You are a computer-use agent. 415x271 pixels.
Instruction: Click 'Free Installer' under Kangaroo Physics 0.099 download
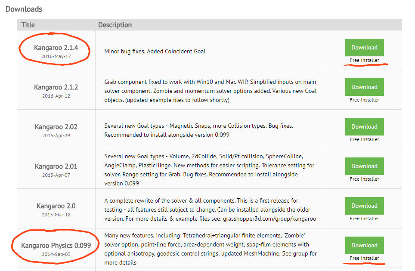point(364,258)
